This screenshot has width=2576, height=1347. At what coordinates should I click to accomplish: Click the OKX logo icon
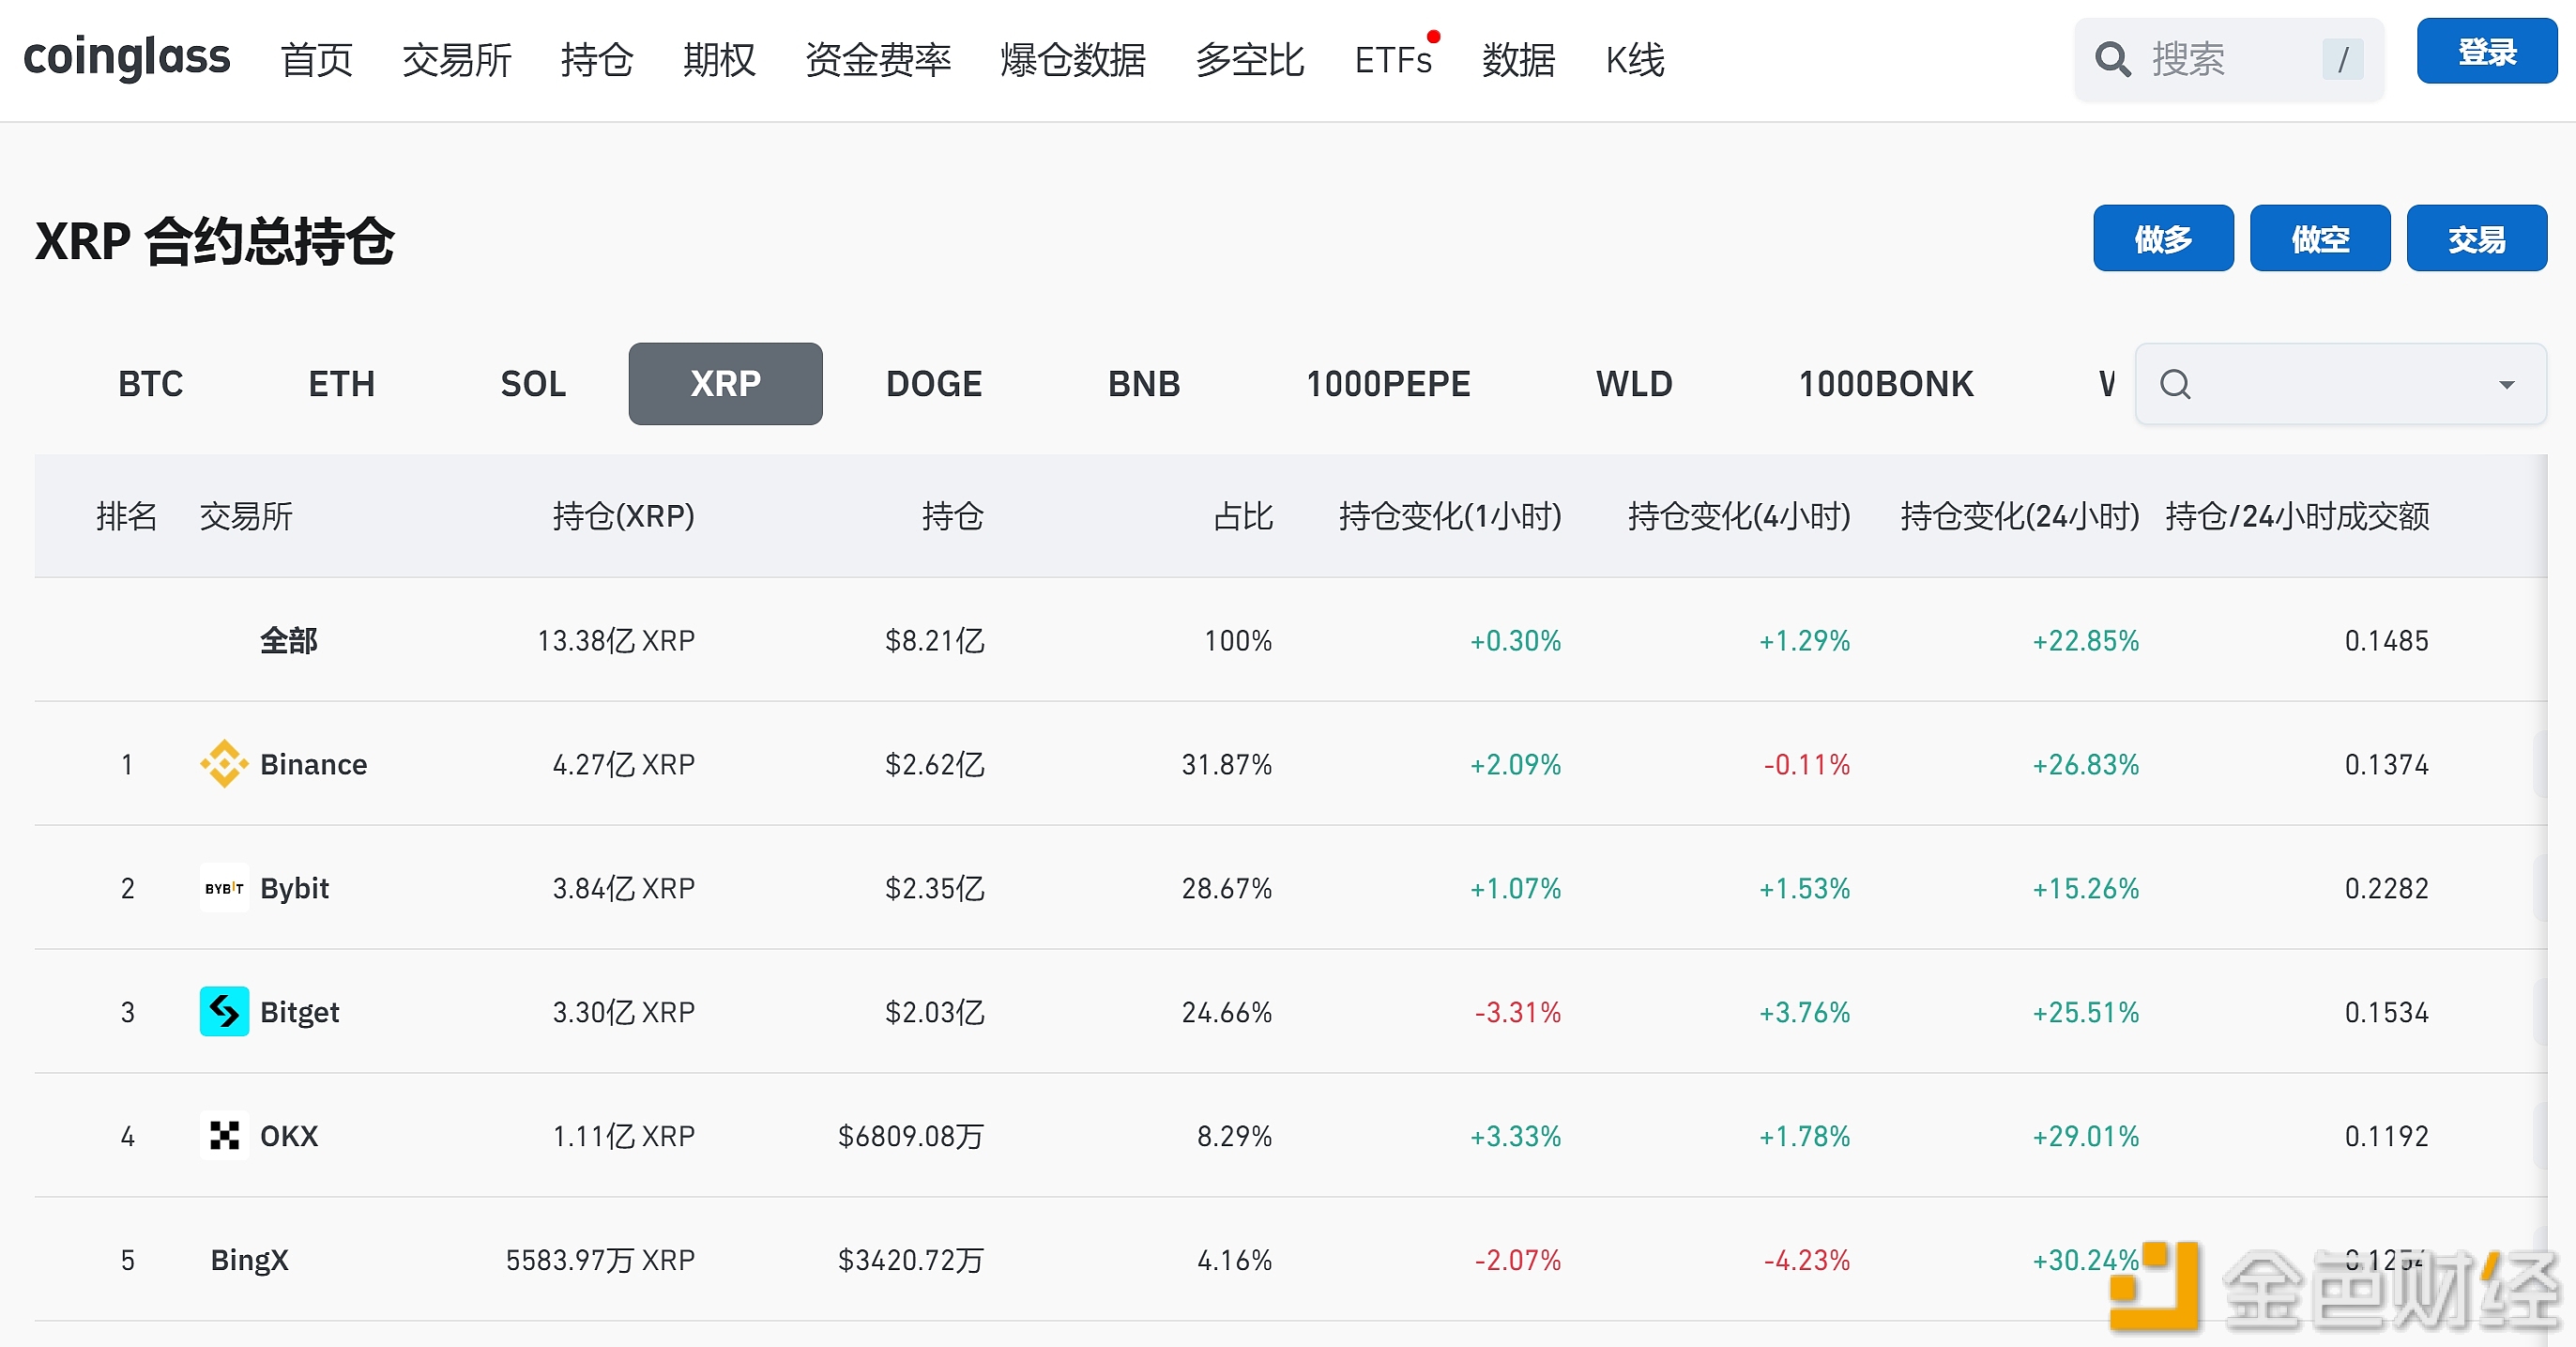click(224, 1136)
